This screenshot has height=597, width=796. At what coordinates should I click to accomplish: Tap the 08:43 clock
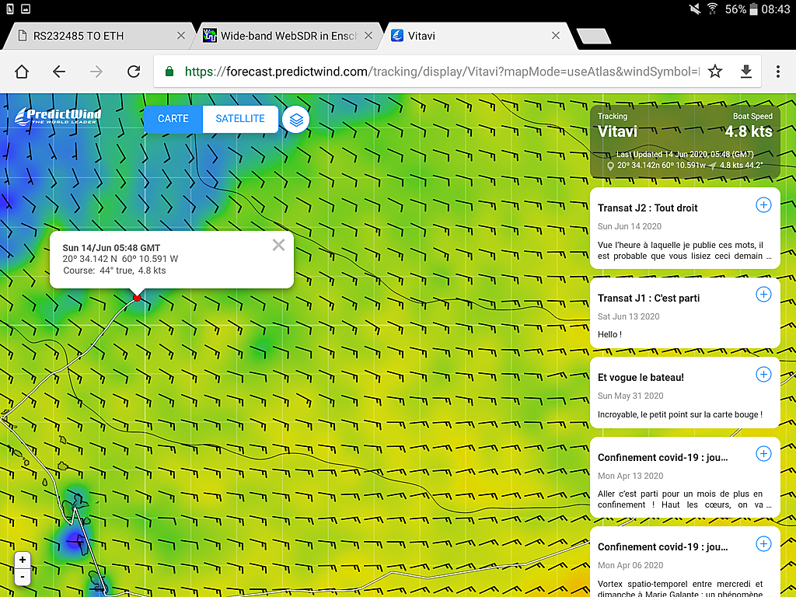pyautogui.click(x=776, y=9)
